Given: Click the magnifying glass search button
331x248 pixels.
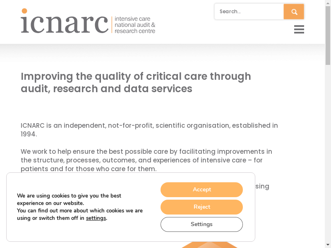Looking at the screenshot, I should 294,12.
